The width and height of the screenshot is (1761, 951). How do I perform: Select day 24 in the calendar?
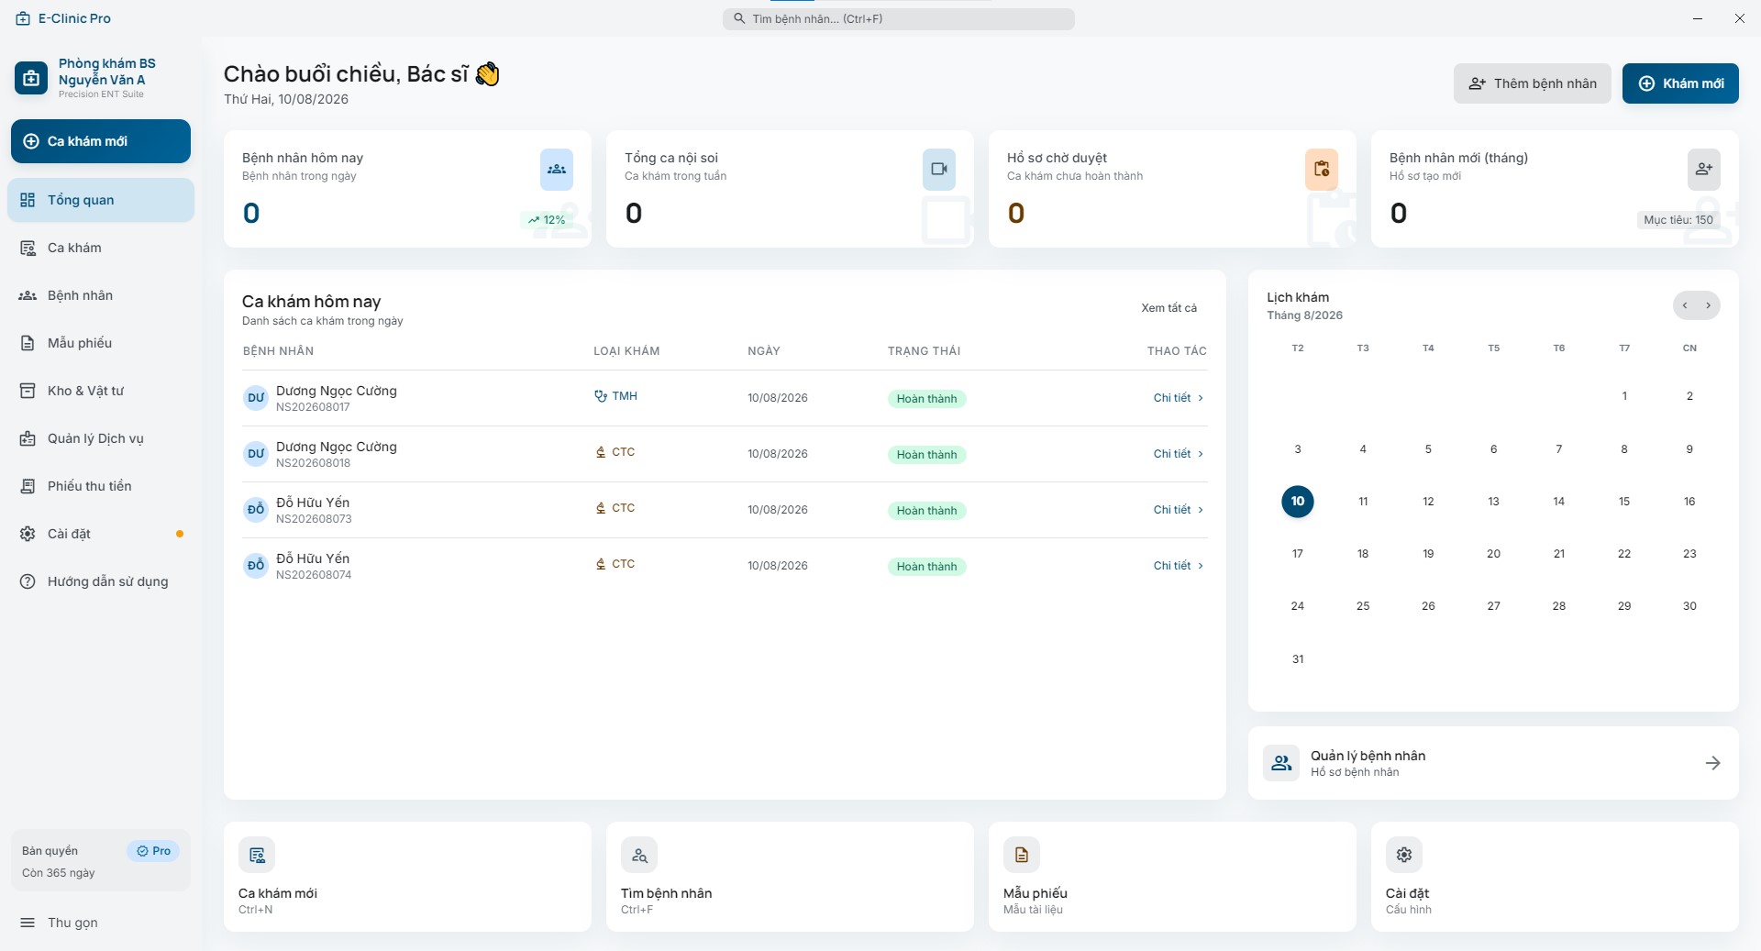(x=1298, y=606)
